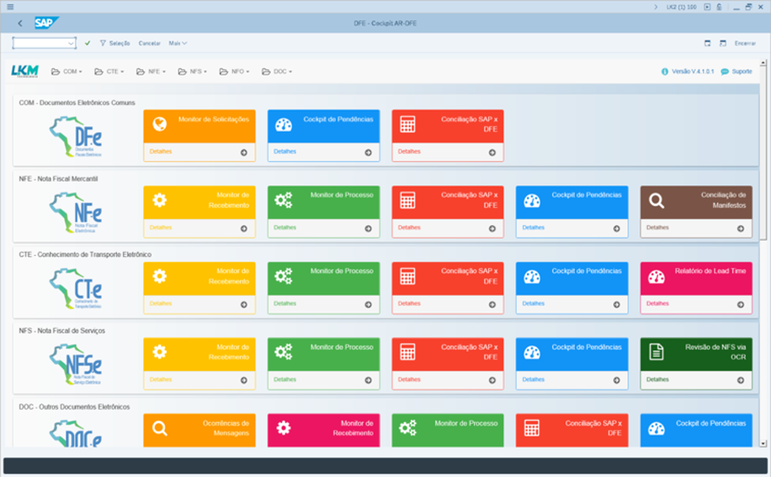The width and height of the screenshot is (771, 477).
Task: Click the green checkmark confirm icon
Action: (x=87, y=43)
